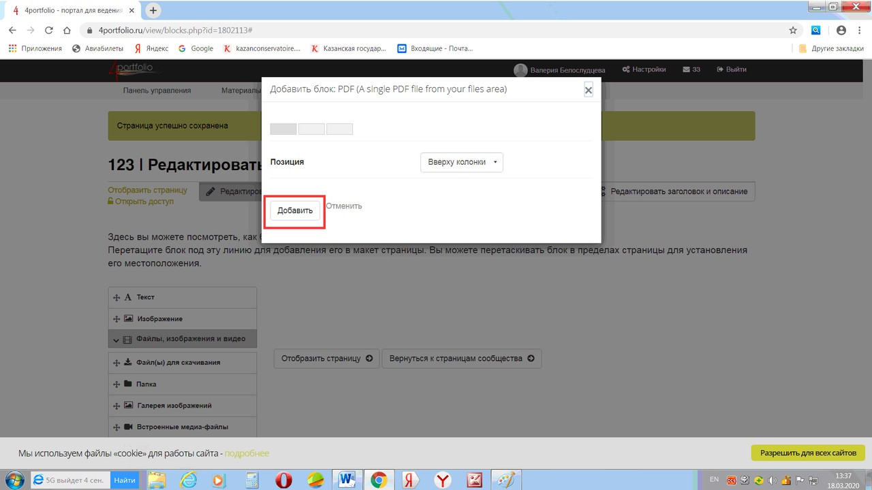Open the blue extension icon in toolbar
872x490 pixels.
point(815,31)
